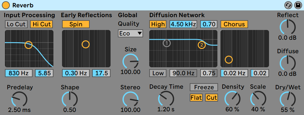
Task: Click the Diffusion Network filter display
Action: (183, 48)
